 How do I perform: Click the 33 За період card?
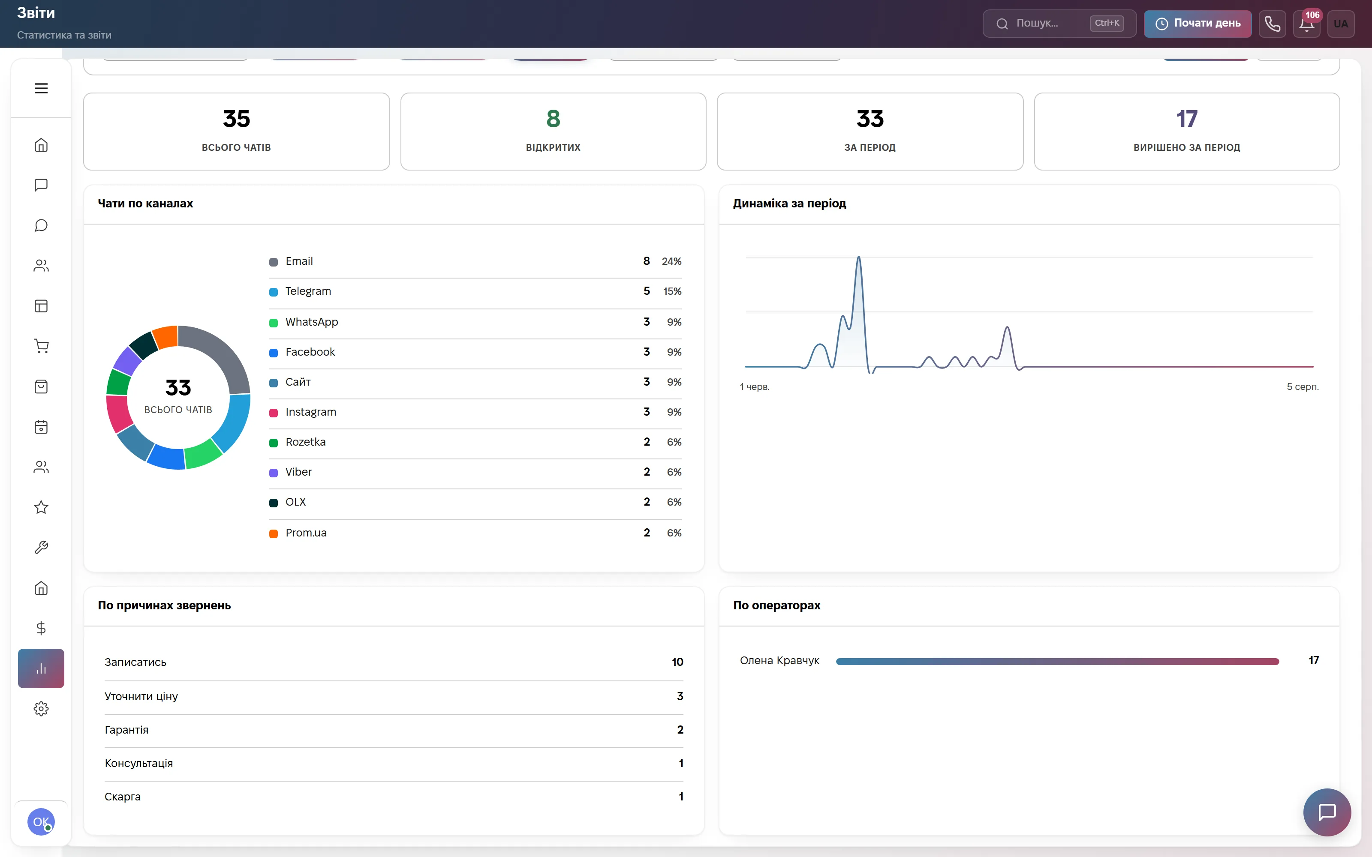(870, 132)
